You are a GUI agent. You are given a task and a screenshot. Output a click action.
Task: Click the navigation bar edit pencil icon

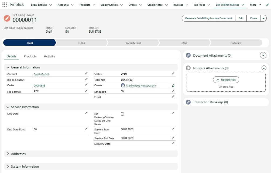pyautogui.click(x=267, y=5)
